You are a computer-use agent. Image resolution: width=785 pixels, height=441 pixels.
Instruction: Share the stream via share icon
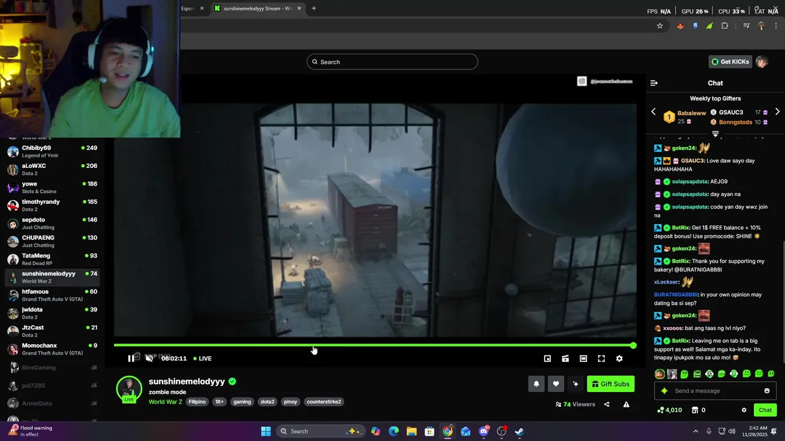607,404
